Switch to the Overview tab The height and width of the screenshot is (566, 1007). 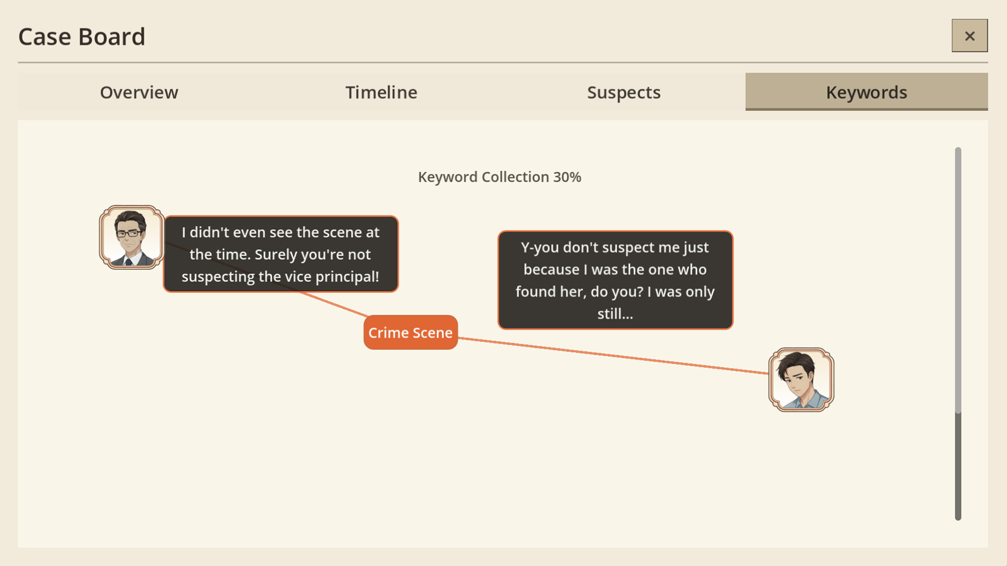(138, 92)
